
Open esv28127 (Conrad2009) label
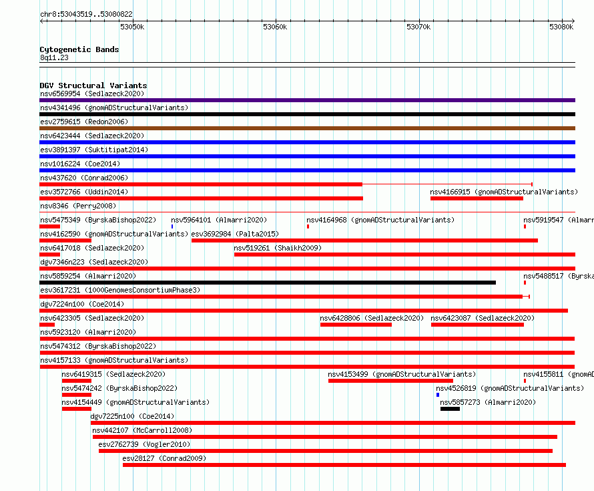164,458
